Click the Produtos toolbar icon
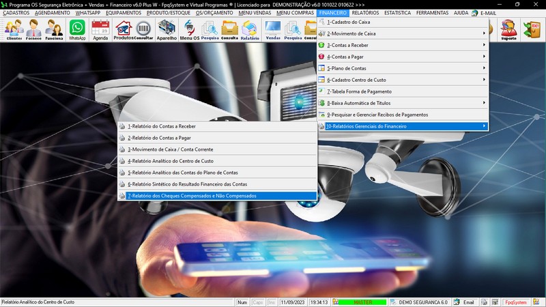The width and height of the screenshot is (546, 307). click(x=123, y=29)
